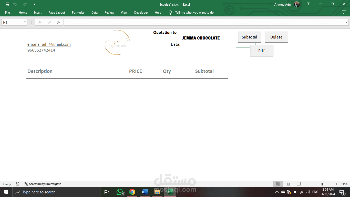Open the Review ribbon tab

(x=109, y=13)
